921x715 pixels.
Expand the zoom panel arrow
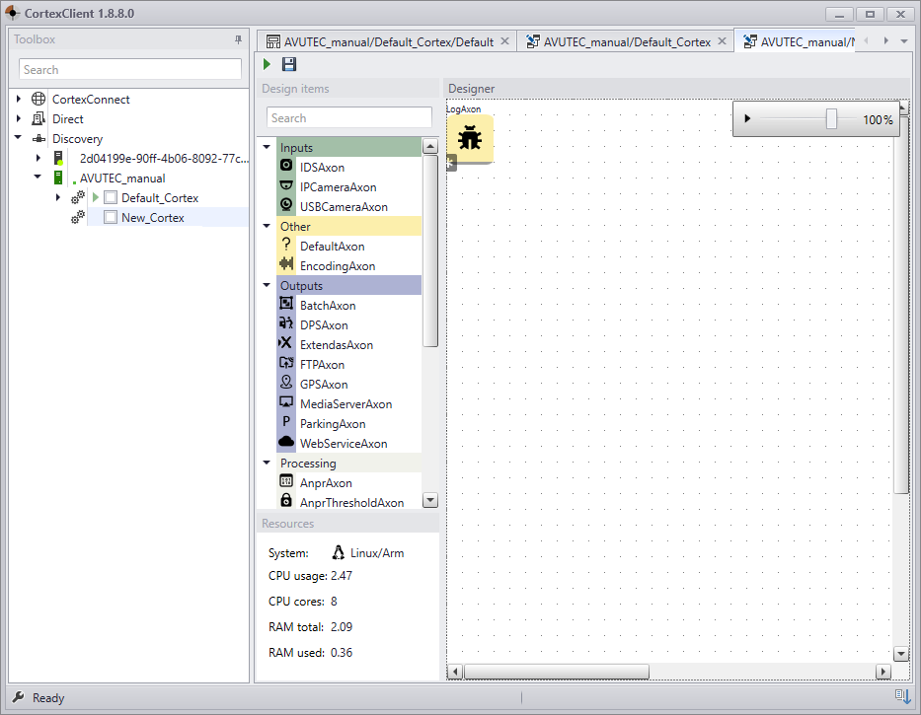[747, 118]
